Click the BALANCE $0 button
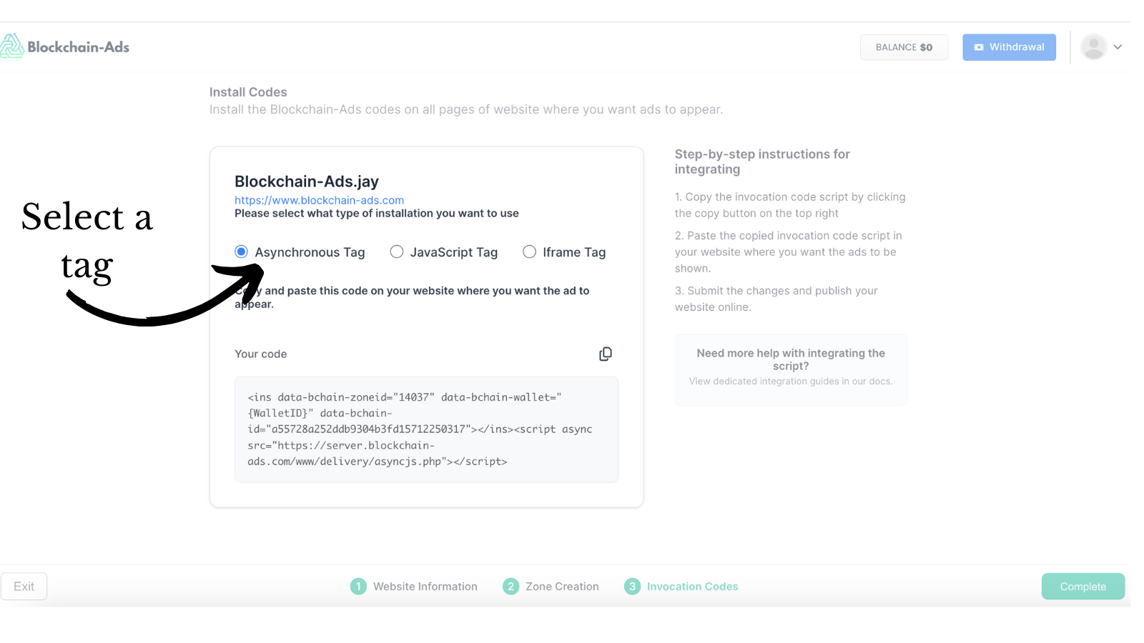The width and height of the screenshot is (1144, 643). [x=904, y=47]
